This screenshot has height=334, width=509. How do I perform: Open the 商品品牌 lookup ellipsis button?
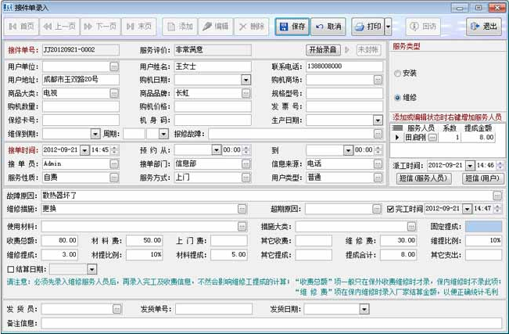(246, 94)
